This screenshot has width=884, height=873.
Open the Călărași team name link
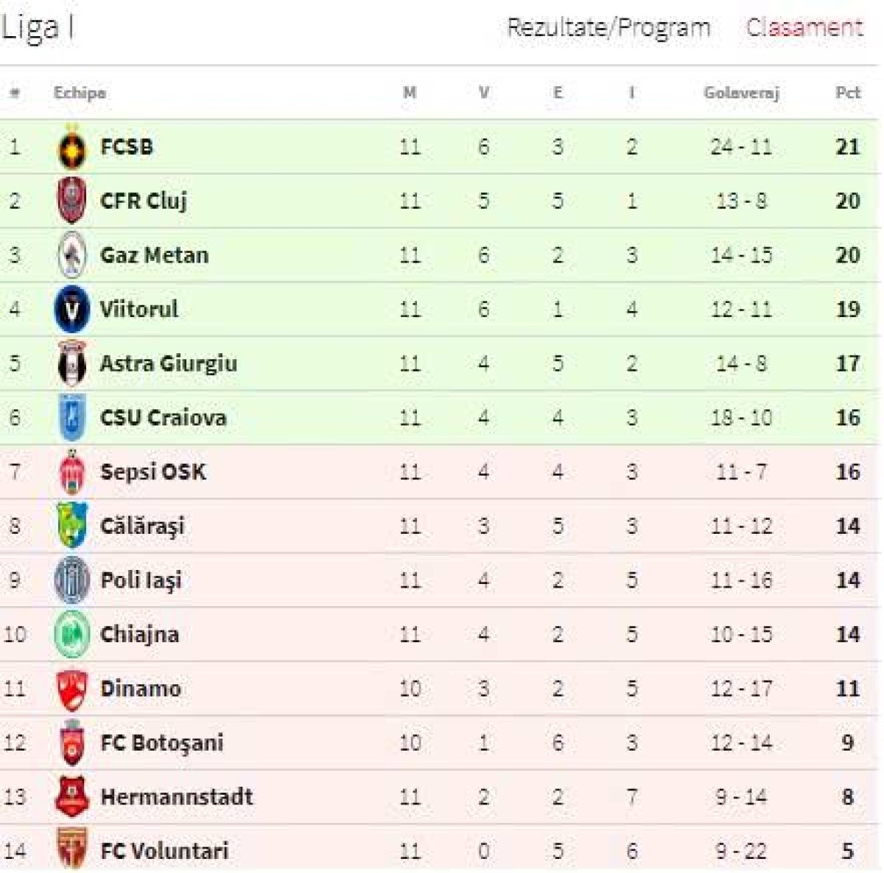tap(142, 526)
